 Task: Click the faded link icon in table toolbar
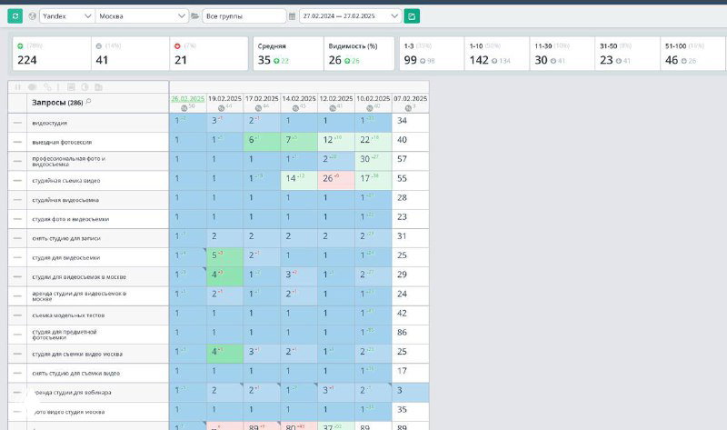point(47,87)
